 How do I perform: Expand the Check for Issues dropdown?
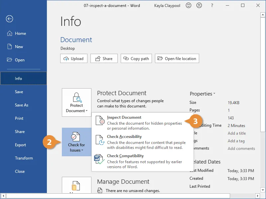pyautogui.click(x=76, y=142)
